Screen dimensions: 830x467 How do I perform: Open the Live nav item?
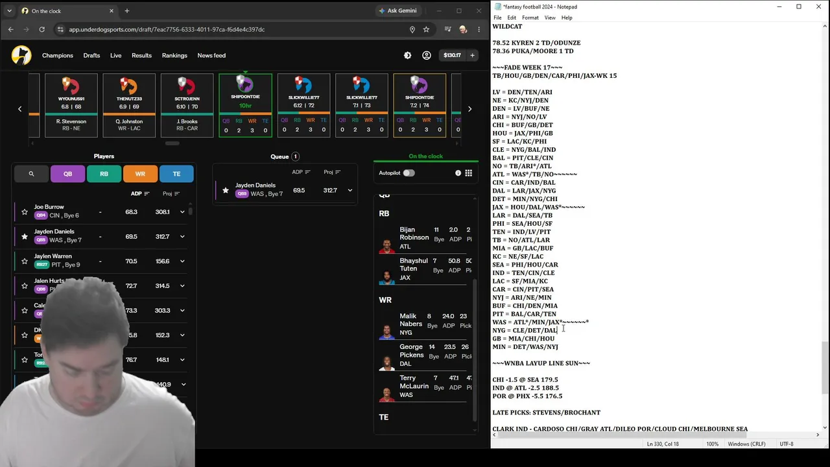point(115,55)
